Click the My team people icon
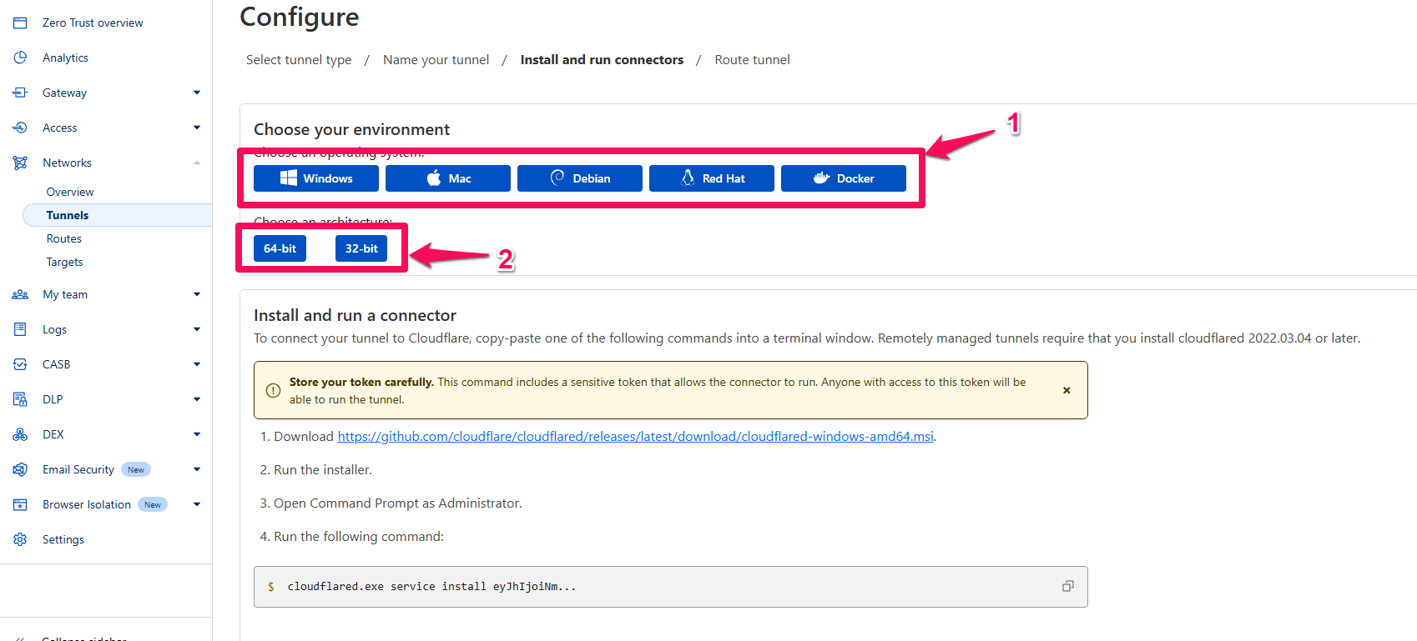Screen dimensions: 1417x641 [20, 294]
